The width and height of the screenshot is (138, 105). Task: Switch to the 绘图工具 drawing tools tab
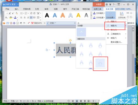coord(97,9)
